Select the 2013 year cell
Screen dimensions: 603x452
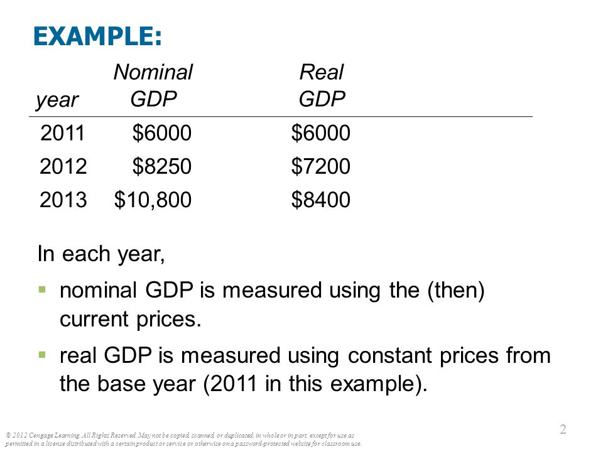pyautogui.click(x=63, y=200)
